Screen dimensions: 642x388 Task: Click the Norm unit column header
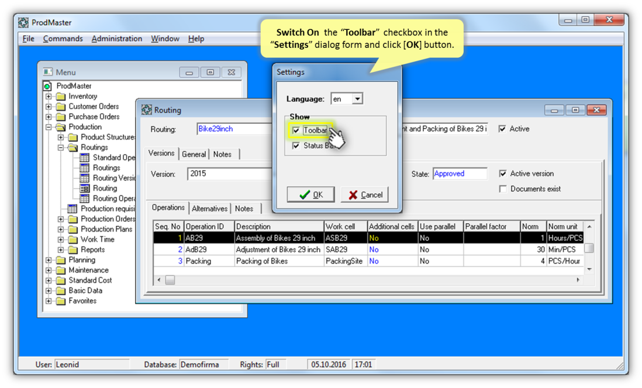[x=565, y=226]
